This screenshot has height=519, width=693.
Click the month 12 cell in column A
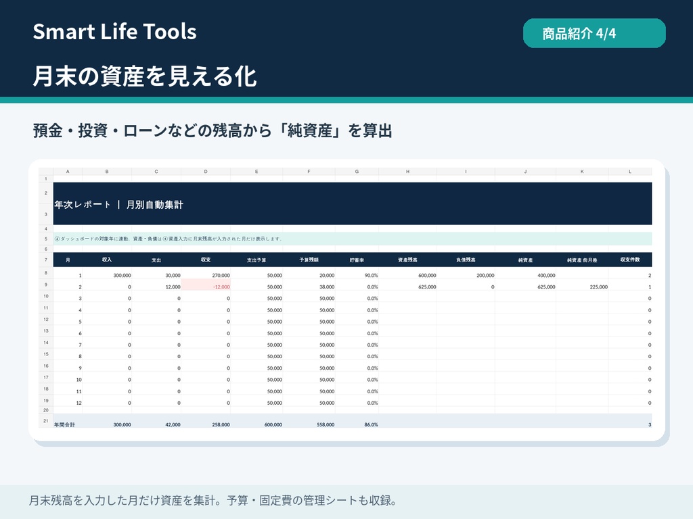(68, 401)
